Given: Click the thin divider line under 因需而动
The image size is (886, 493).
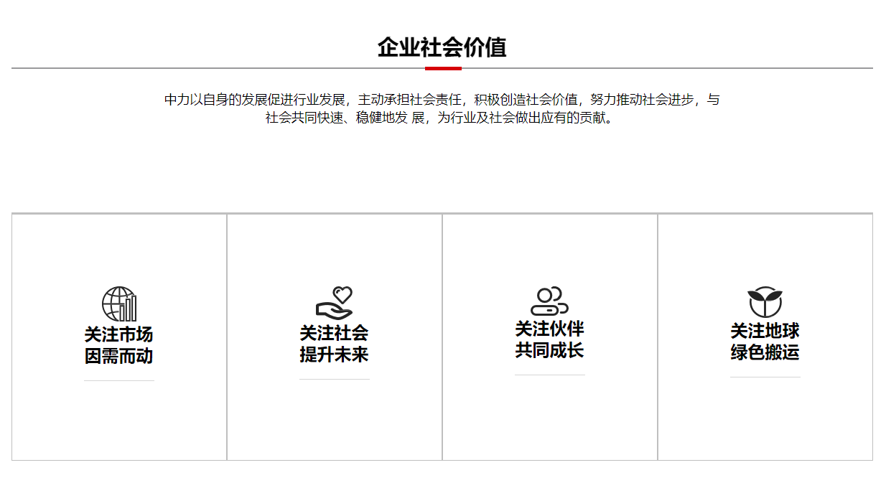Looking at the screenshot, I should tap(119, 380).
